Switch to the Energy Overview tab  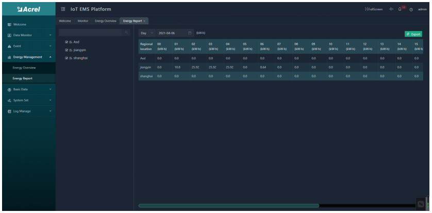[x=106, y=20]
